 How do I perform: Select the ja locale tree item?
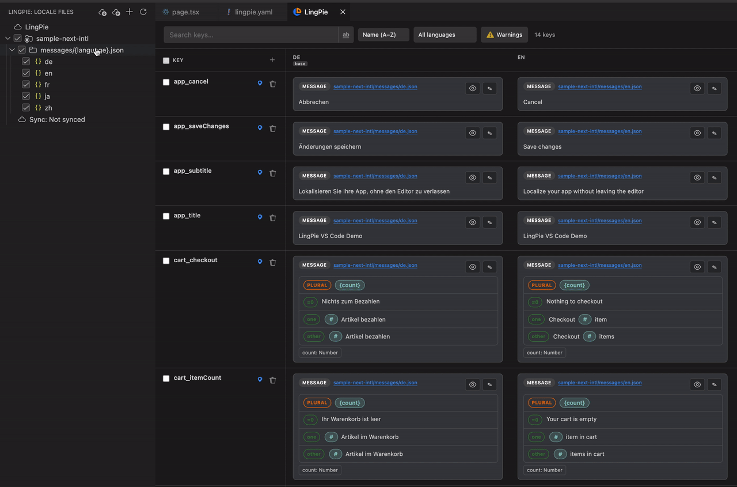(47, 96)
